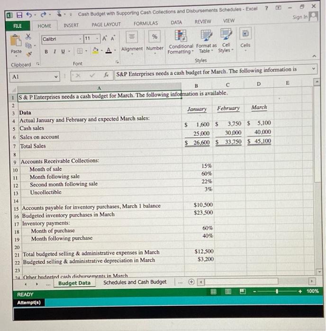This screenshot has width=326, height=331.
Task: Switch to the VIEW tab
Action: click(229, 21)
